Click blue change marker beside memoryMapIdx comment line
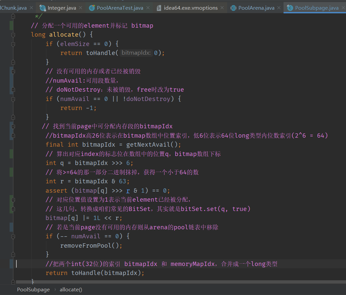The image size is (346, 295). point(11,264)
